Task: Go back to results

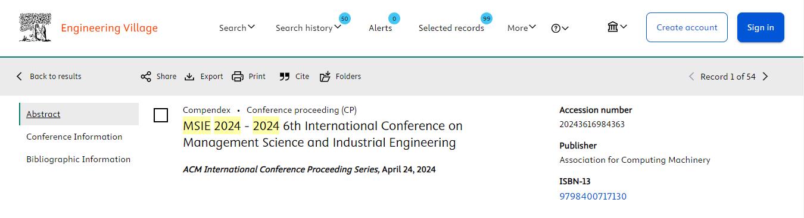Action: coord(49,76)
